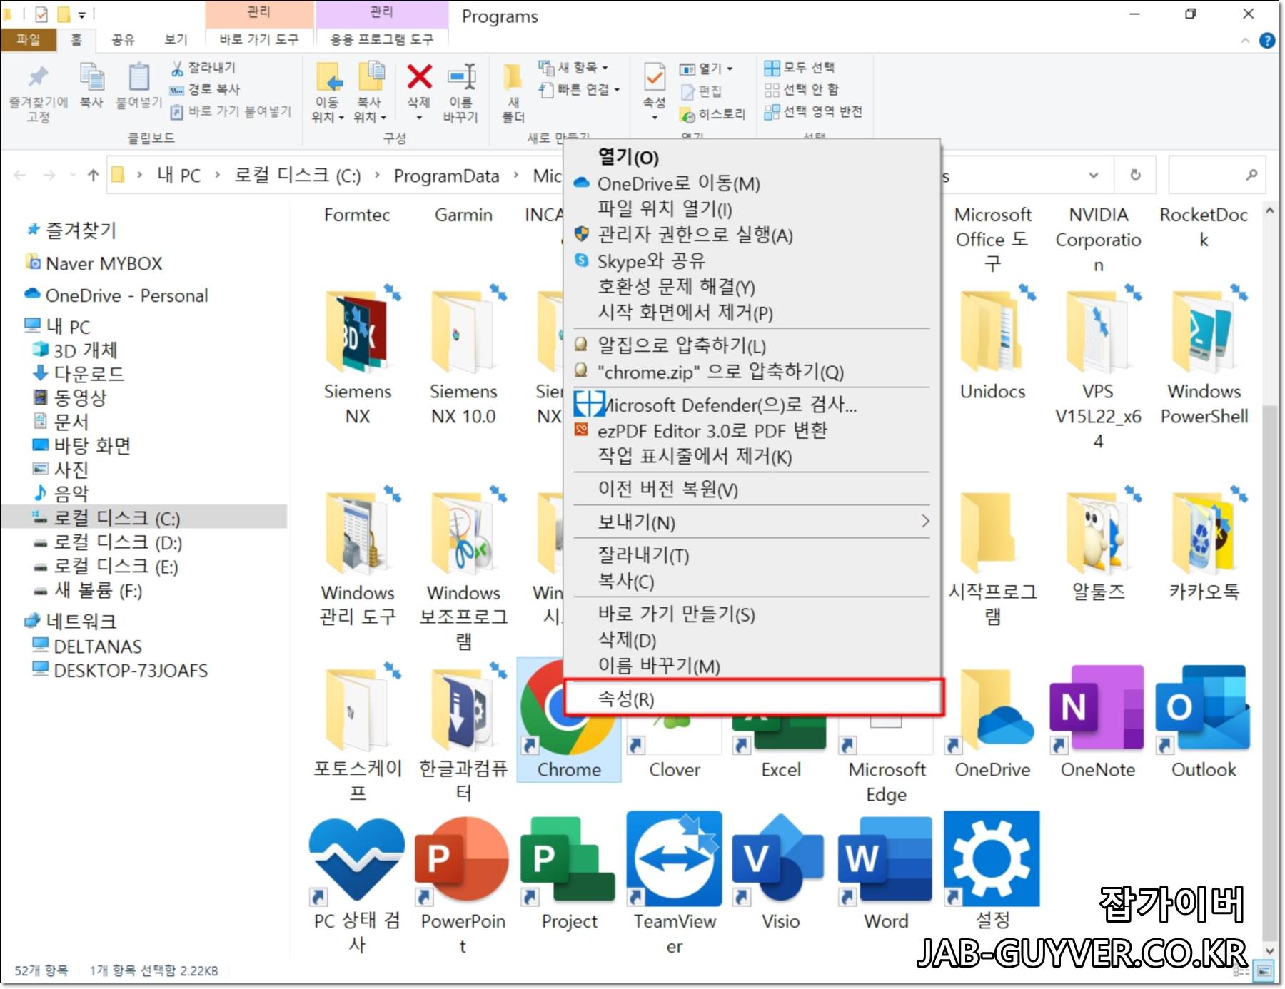Select the PowerPoint shortcut icon

463,861
